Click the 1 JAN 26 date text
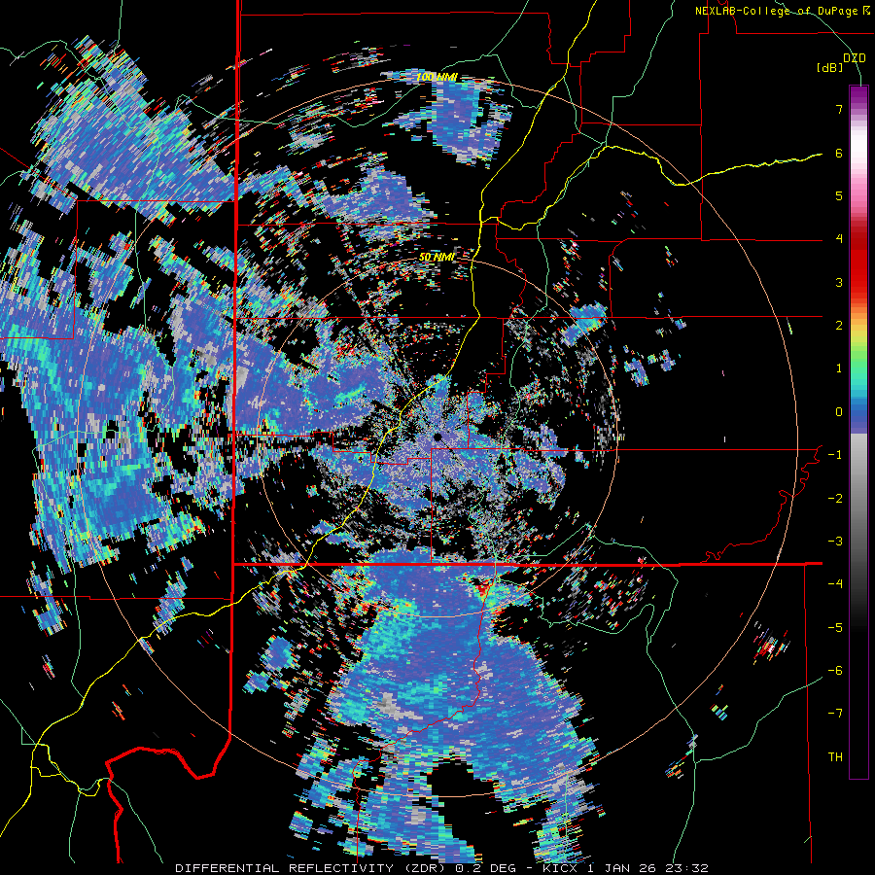875x875 pixels. 619,868
